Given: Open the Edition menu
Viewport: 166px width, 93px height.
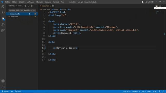Looking at the screenshot, I should coord(15,2).
